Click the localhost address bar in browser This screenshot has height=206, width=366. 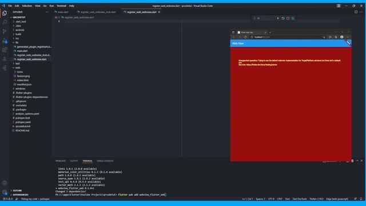[286, 37]
